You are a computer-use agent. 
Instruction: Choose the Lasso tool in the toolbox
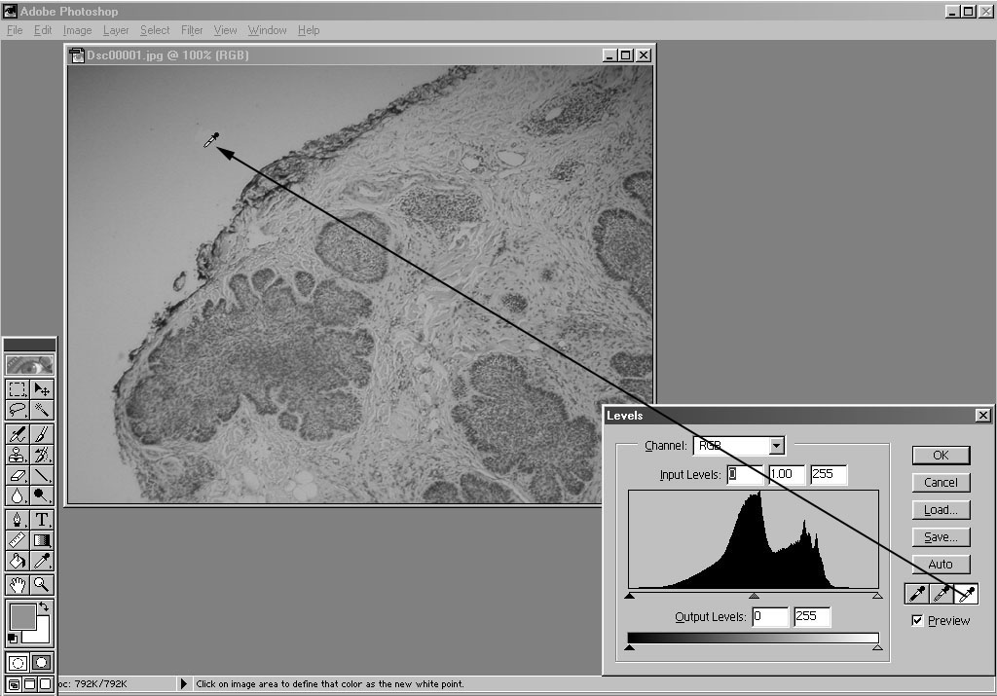click(18, 410)
